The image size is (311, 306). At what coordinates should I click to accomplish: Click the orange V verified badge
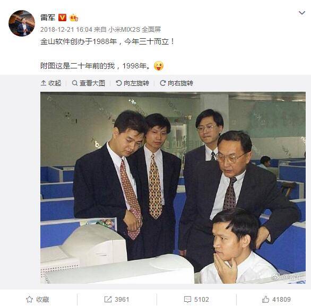coord(62,18)
